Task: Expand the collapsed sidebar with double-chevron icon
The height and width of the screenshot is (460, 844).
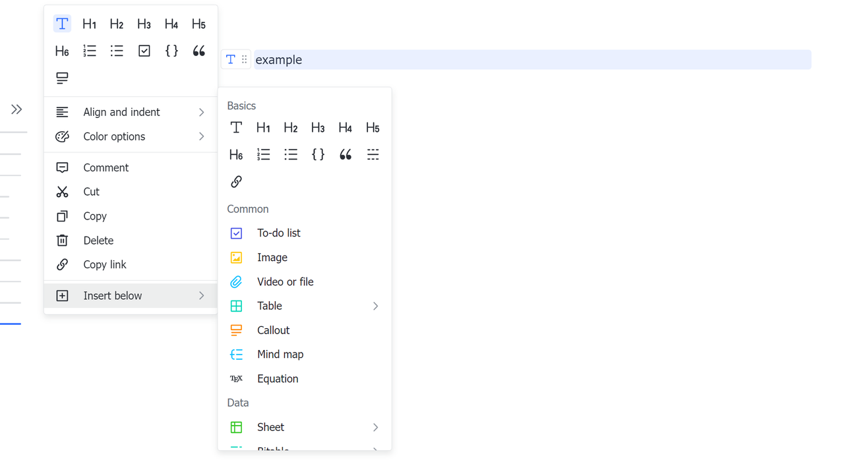Action: (x=16, y=109)
